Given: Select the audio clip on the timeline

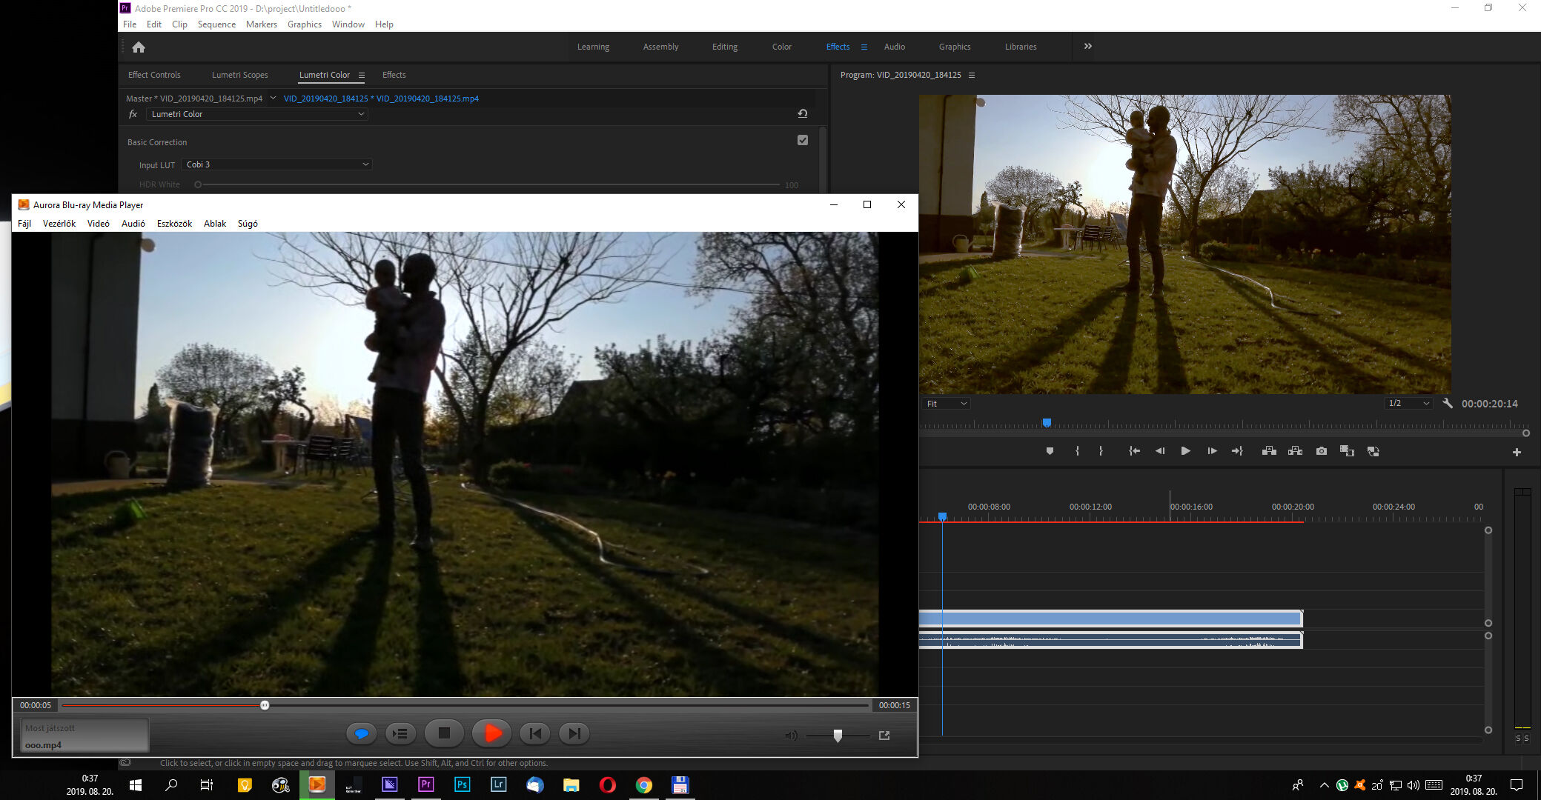Looking at the screenshot, I should (1110, 640).
